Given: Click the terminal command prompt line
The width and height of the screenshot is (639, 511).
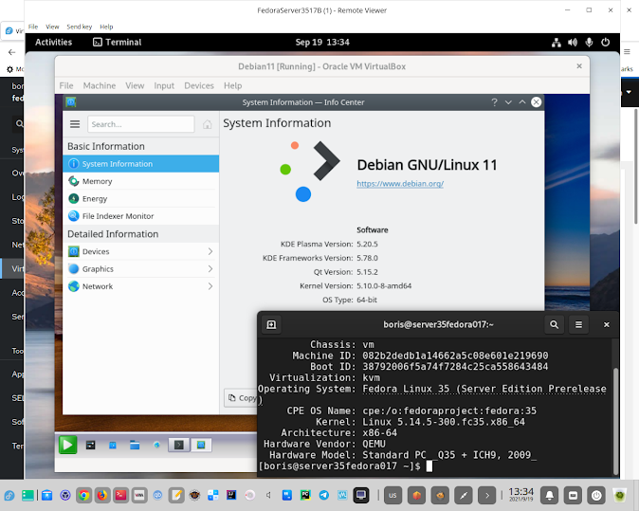Looking at the screenshot, I should [x=345, y=466].
